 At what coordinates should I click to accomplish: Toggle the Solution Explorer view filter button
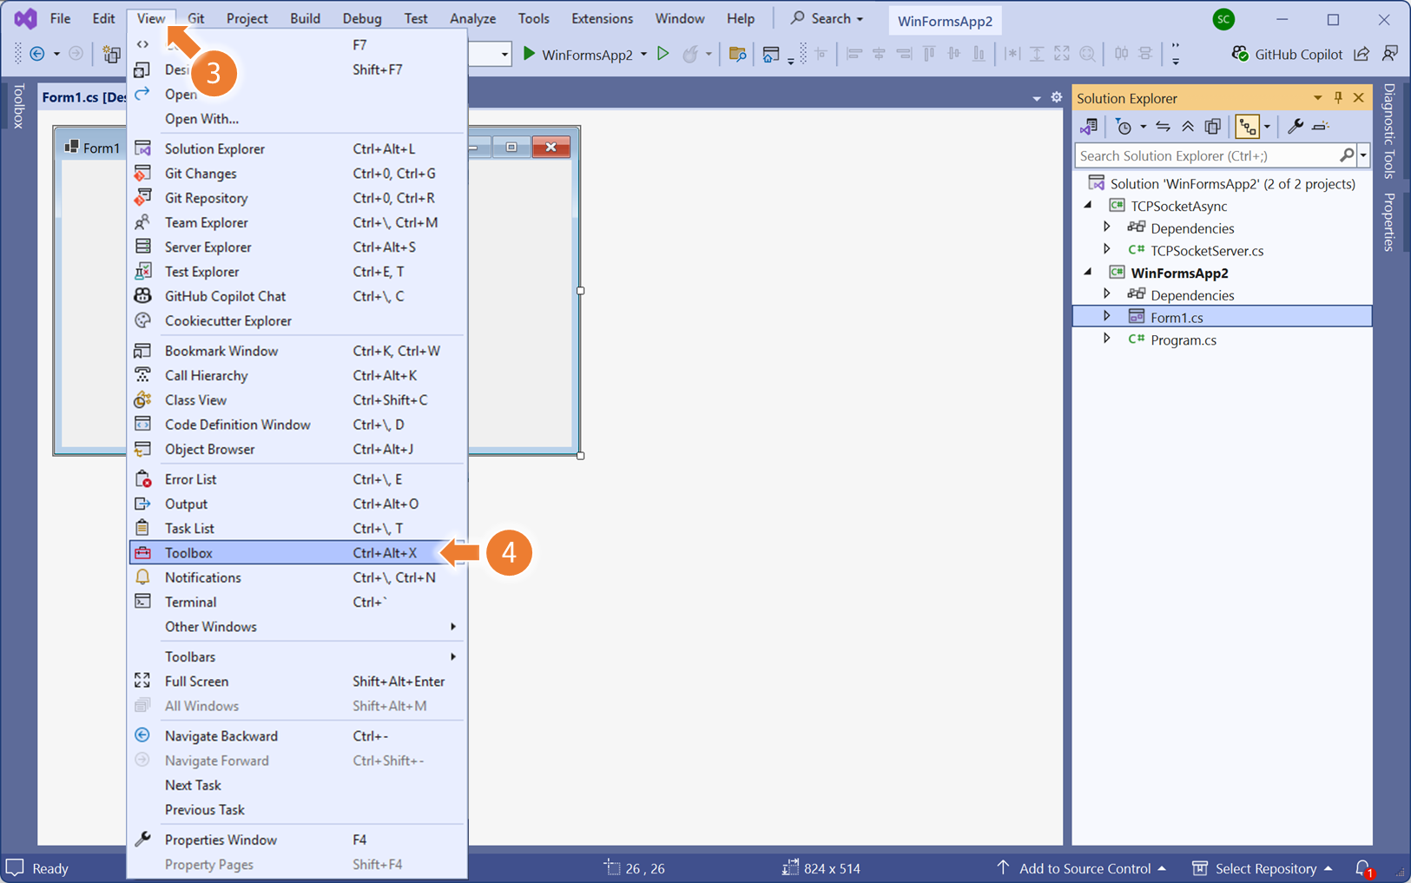click(1248, 127)
